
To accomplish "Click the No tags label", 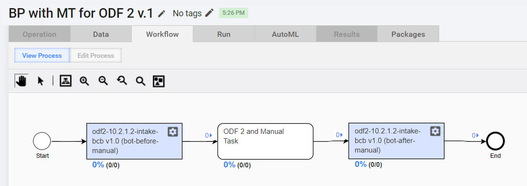I will 187,13.
